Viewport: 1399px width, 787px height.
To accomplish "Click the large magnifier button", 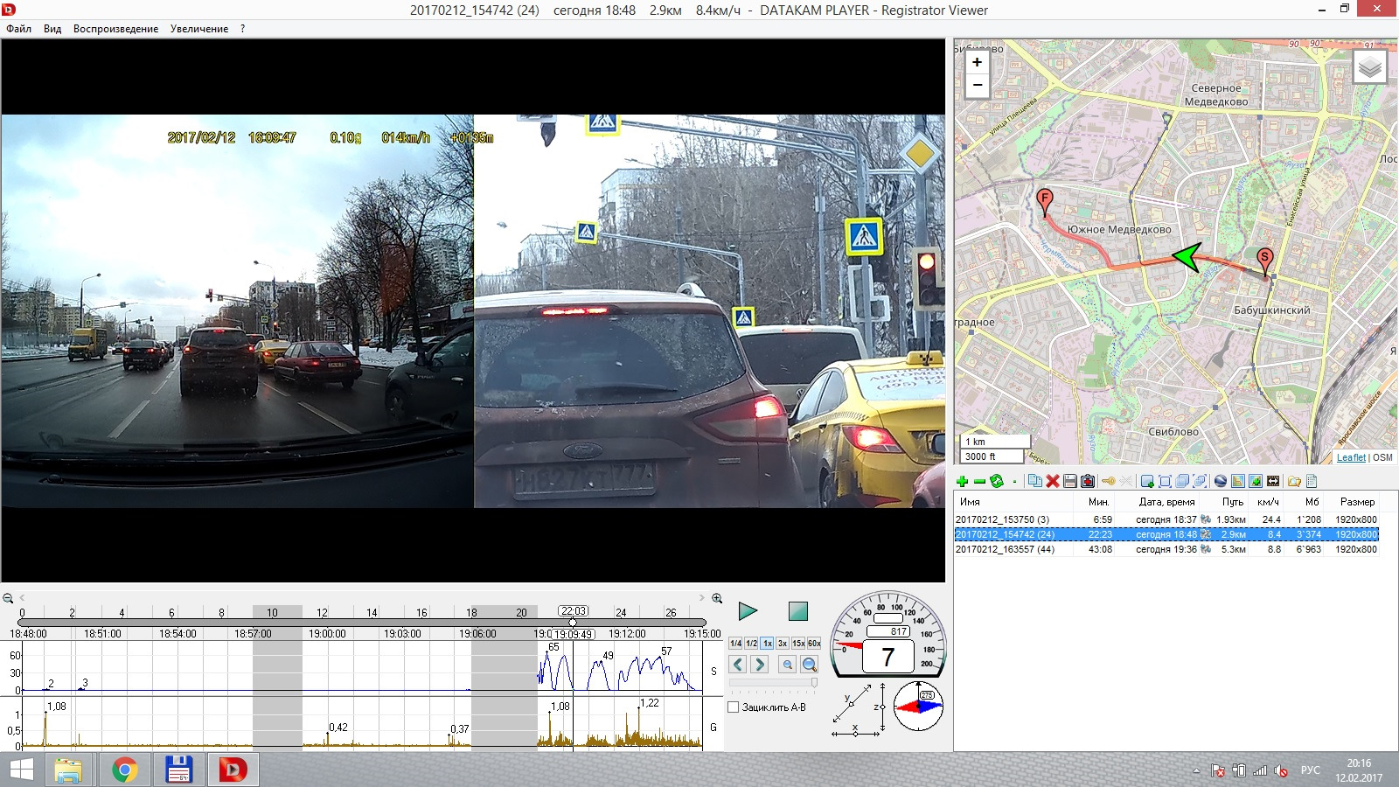I will pyautogui.click(x=810, y=665).
